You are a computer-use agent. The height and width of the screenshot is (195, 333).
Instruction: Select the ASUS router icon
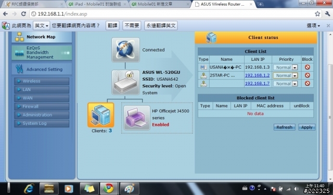[125, 82]
